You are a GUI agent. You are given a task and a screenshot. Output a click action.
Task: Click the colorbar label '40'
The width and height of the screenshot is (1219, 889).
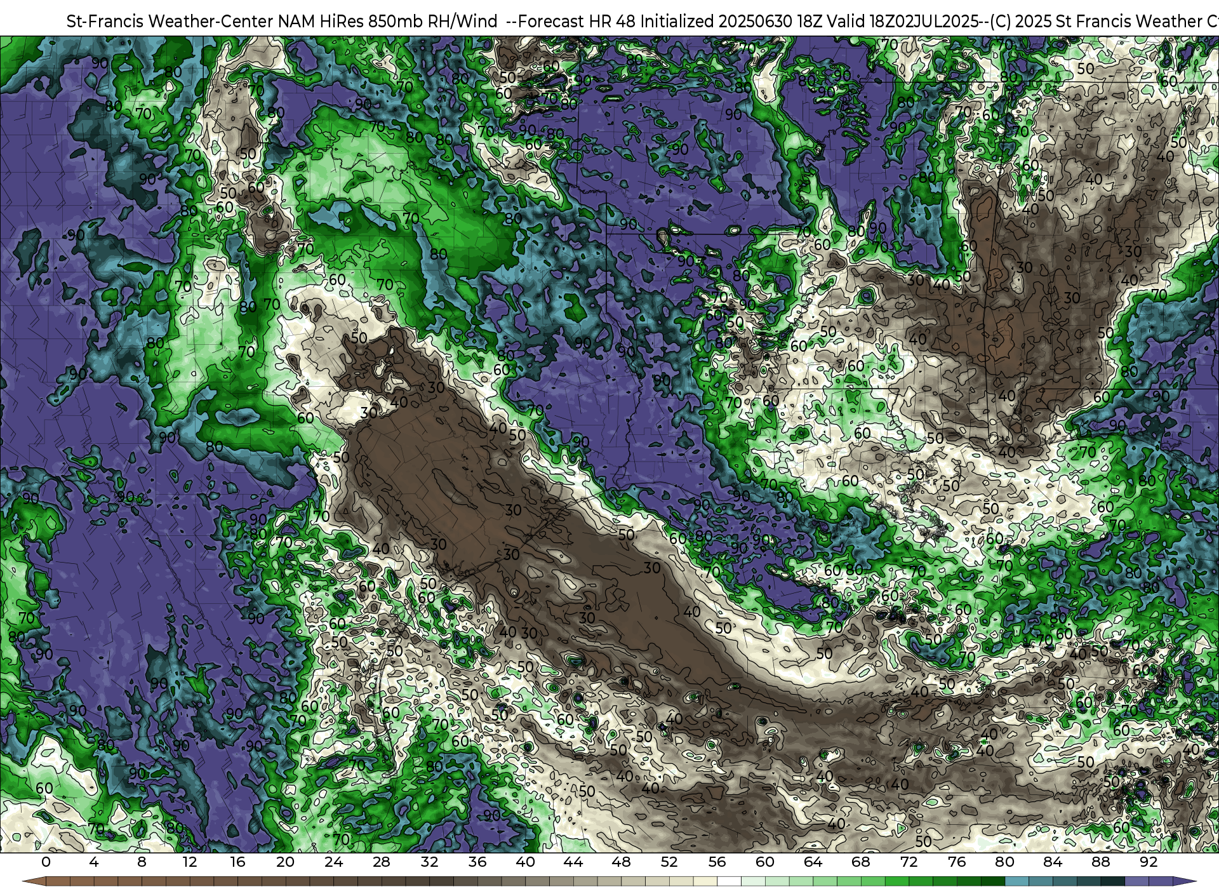coord(525,862)
